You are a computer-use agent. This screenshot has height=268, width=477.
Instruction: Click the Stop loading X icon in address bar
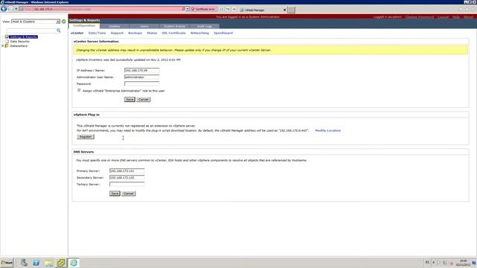coord(234,9)
